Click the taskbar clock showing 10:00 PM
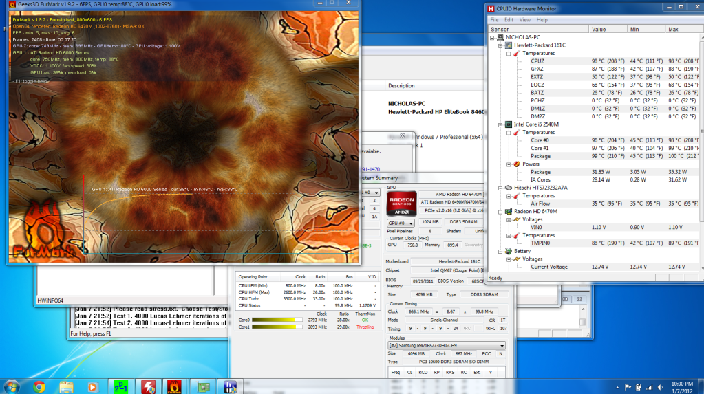 (682, 387)
